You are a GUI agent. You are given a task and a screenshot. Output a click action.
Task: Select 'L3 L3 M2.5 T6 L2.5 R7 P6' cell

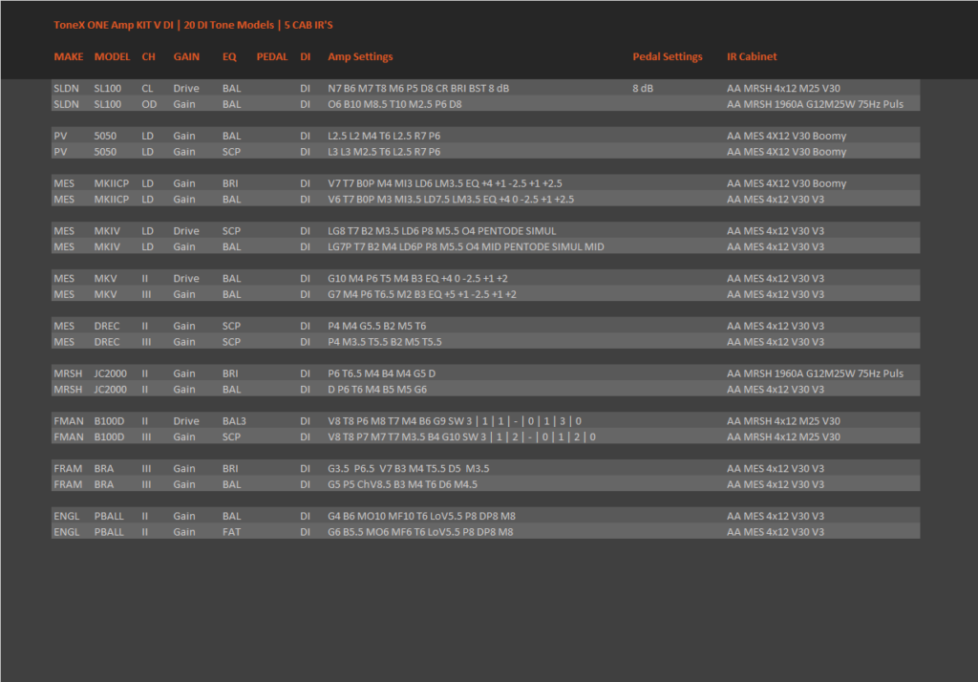coord(384,152)
